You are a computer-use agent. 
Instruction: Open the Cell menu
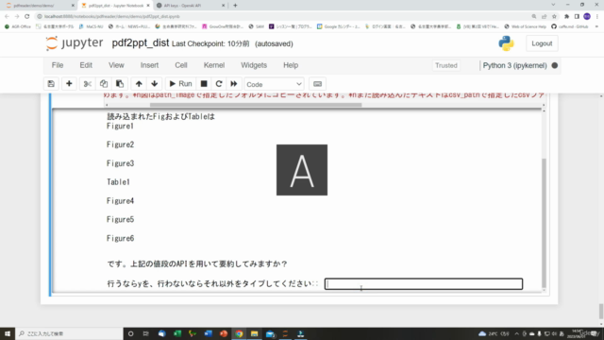[181, 65]
